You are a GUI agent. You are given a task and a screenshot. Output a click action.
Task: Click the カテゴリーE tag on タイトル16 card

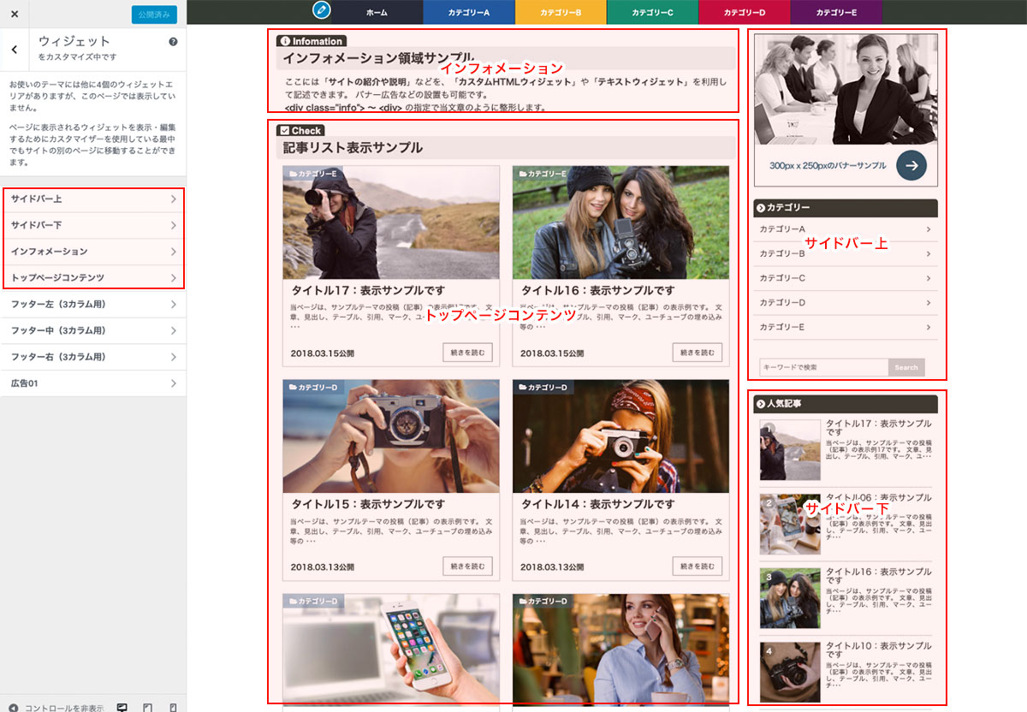pyautogui.click(x=543, y=174)
